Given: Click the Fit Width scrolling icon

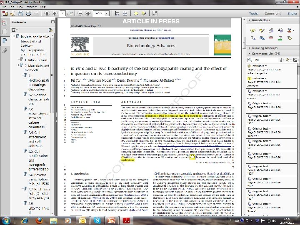Looking at the screenshot, I should click(x=117, y=13).
